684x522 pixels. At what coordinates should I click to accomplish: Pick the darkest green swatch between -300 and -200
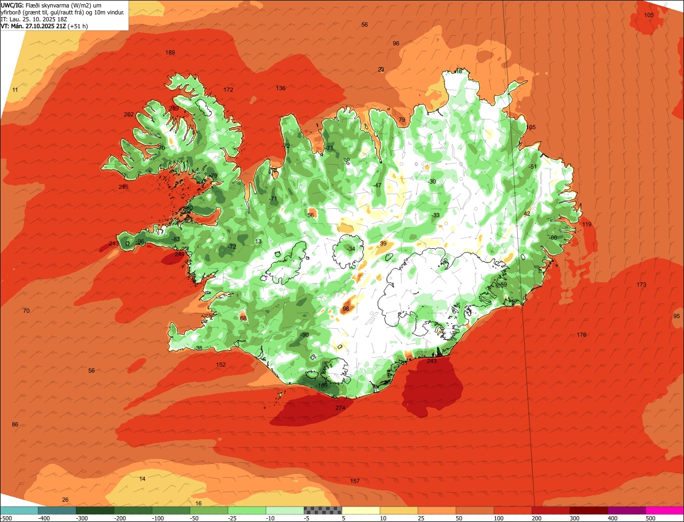[95, 510]
